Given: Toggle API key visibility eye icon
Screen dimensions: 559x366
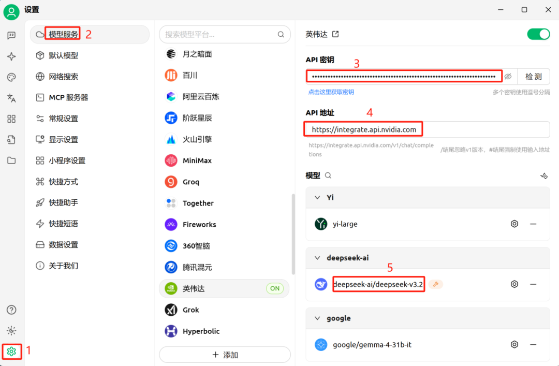Looking at the screenshot, I should (508, 76).
